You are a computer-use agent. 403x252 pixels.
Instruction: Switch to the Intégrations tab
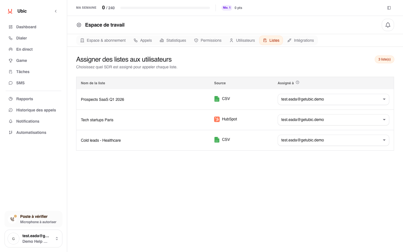pos(301,40)
